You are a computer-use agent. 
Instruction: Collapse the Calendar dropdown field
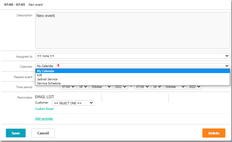(x=132, y=66)
